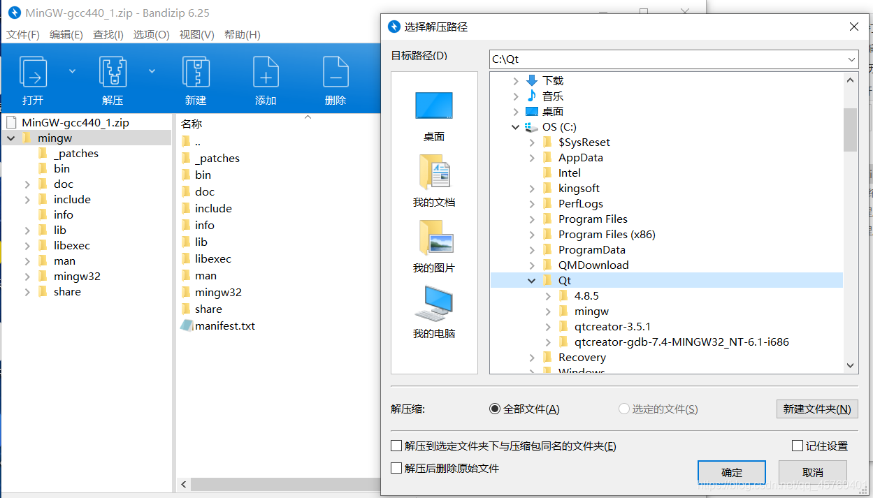This screenshot has height=498, width=873.
Task: Select the Intel folder in tree
Action: point(570,173)
